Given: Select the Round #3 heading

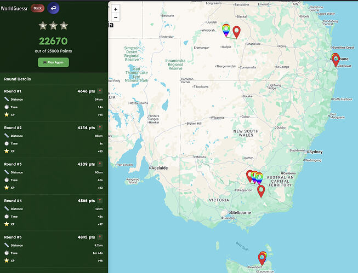Looking at the screenshot, I should [x=13, y=164].
